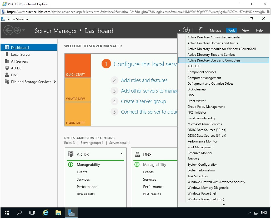Viewport: 271px width, 219px height.
Task: Click the AD DS tile header icon
Action: (71, 154)
